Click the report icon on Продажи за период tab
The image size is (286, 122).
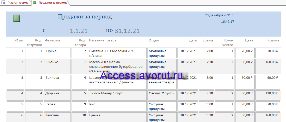point(34,3)
